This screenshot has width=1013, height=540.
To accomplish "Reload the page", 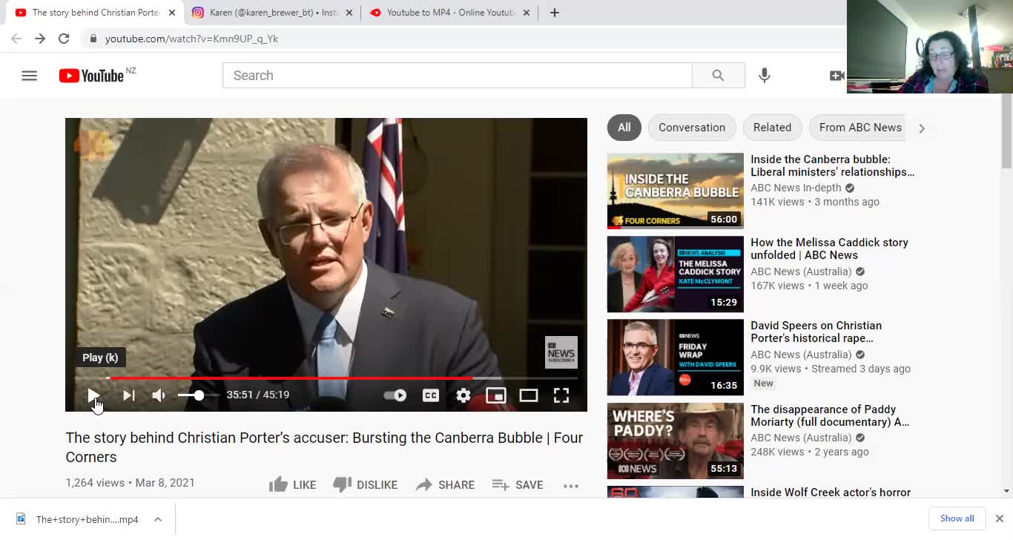I will [x=64, y=39].
